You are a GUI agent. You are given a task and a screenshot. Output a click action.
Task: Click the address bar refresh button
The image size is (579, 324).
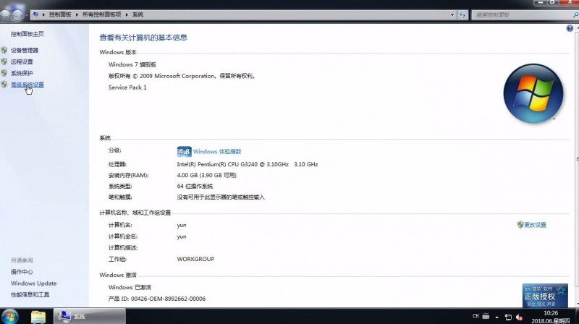pyautogui.click(x=462, y=14)
